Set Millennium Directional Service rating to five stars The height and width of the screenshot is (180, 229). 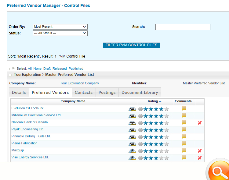(166, 116)
